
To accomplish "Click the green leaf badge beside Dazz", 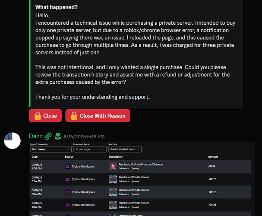I will (58, 136).
